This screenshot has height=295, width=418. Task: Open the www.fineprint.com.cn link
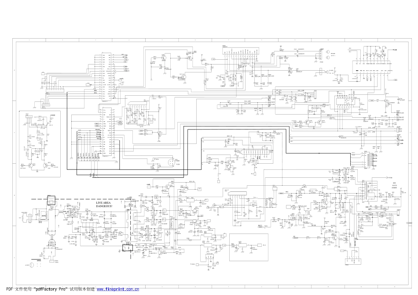pyautogui.click(x=118, y=290)
